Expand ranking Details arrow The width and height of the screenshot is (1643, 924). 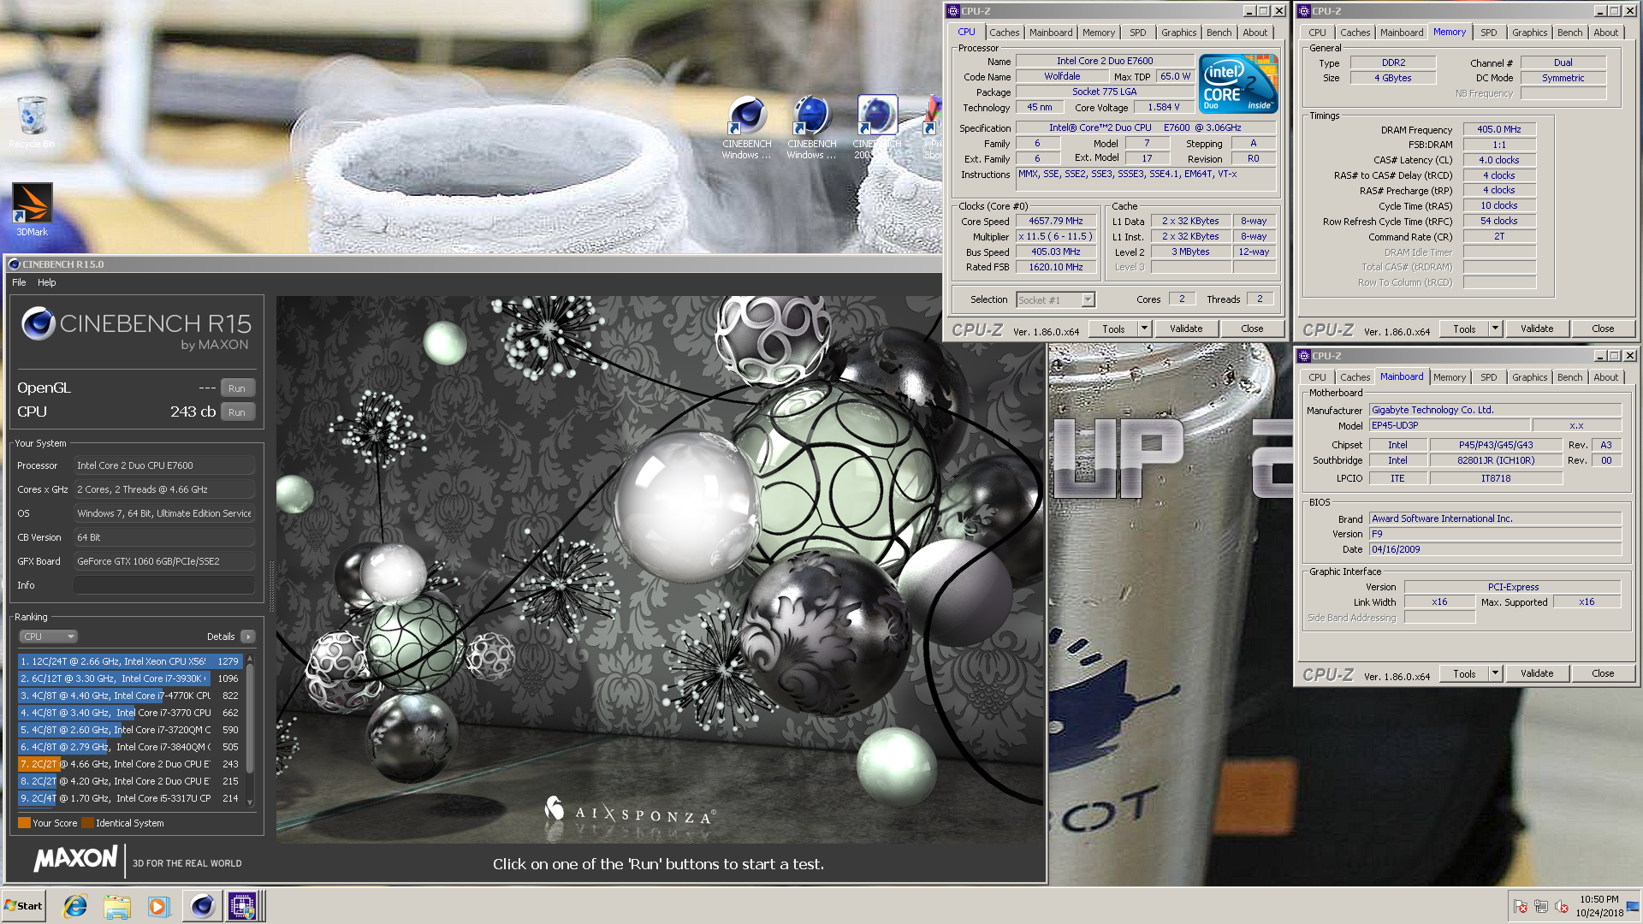[x=248, y=637]
